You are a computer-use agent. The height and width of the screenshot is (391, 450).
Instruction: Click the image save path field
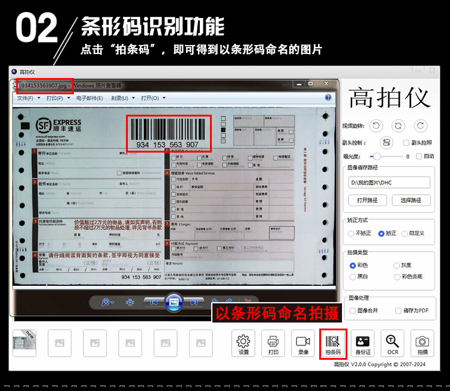(389, 183)
